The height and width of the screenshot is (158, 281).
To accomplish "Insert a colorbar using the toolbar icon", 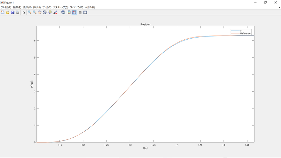I will 69,12.
